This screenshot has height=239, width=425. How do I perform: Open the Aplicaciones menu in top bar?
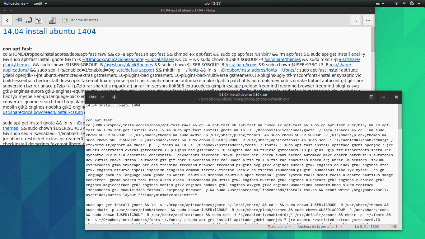point(16,3)
